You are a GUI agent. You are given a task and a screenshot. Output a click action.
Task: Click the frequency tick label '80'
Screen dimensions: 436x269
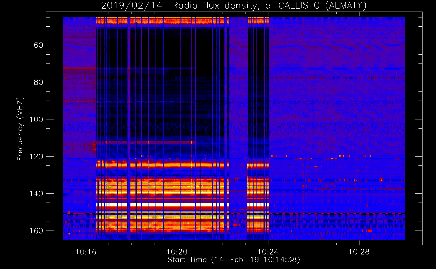(x=39, y=82)
